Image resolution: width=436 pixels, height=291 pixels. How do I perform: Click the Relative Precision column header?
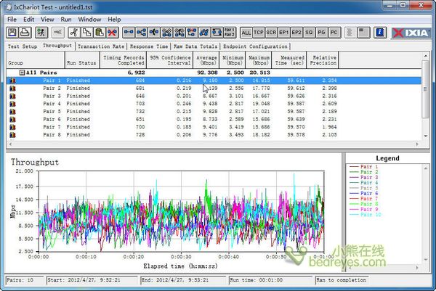[x=323, y=60]
